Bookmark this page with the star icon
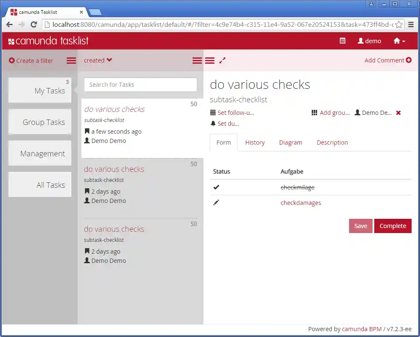Screen dimensions: 420x337 [x=399, y=25]
